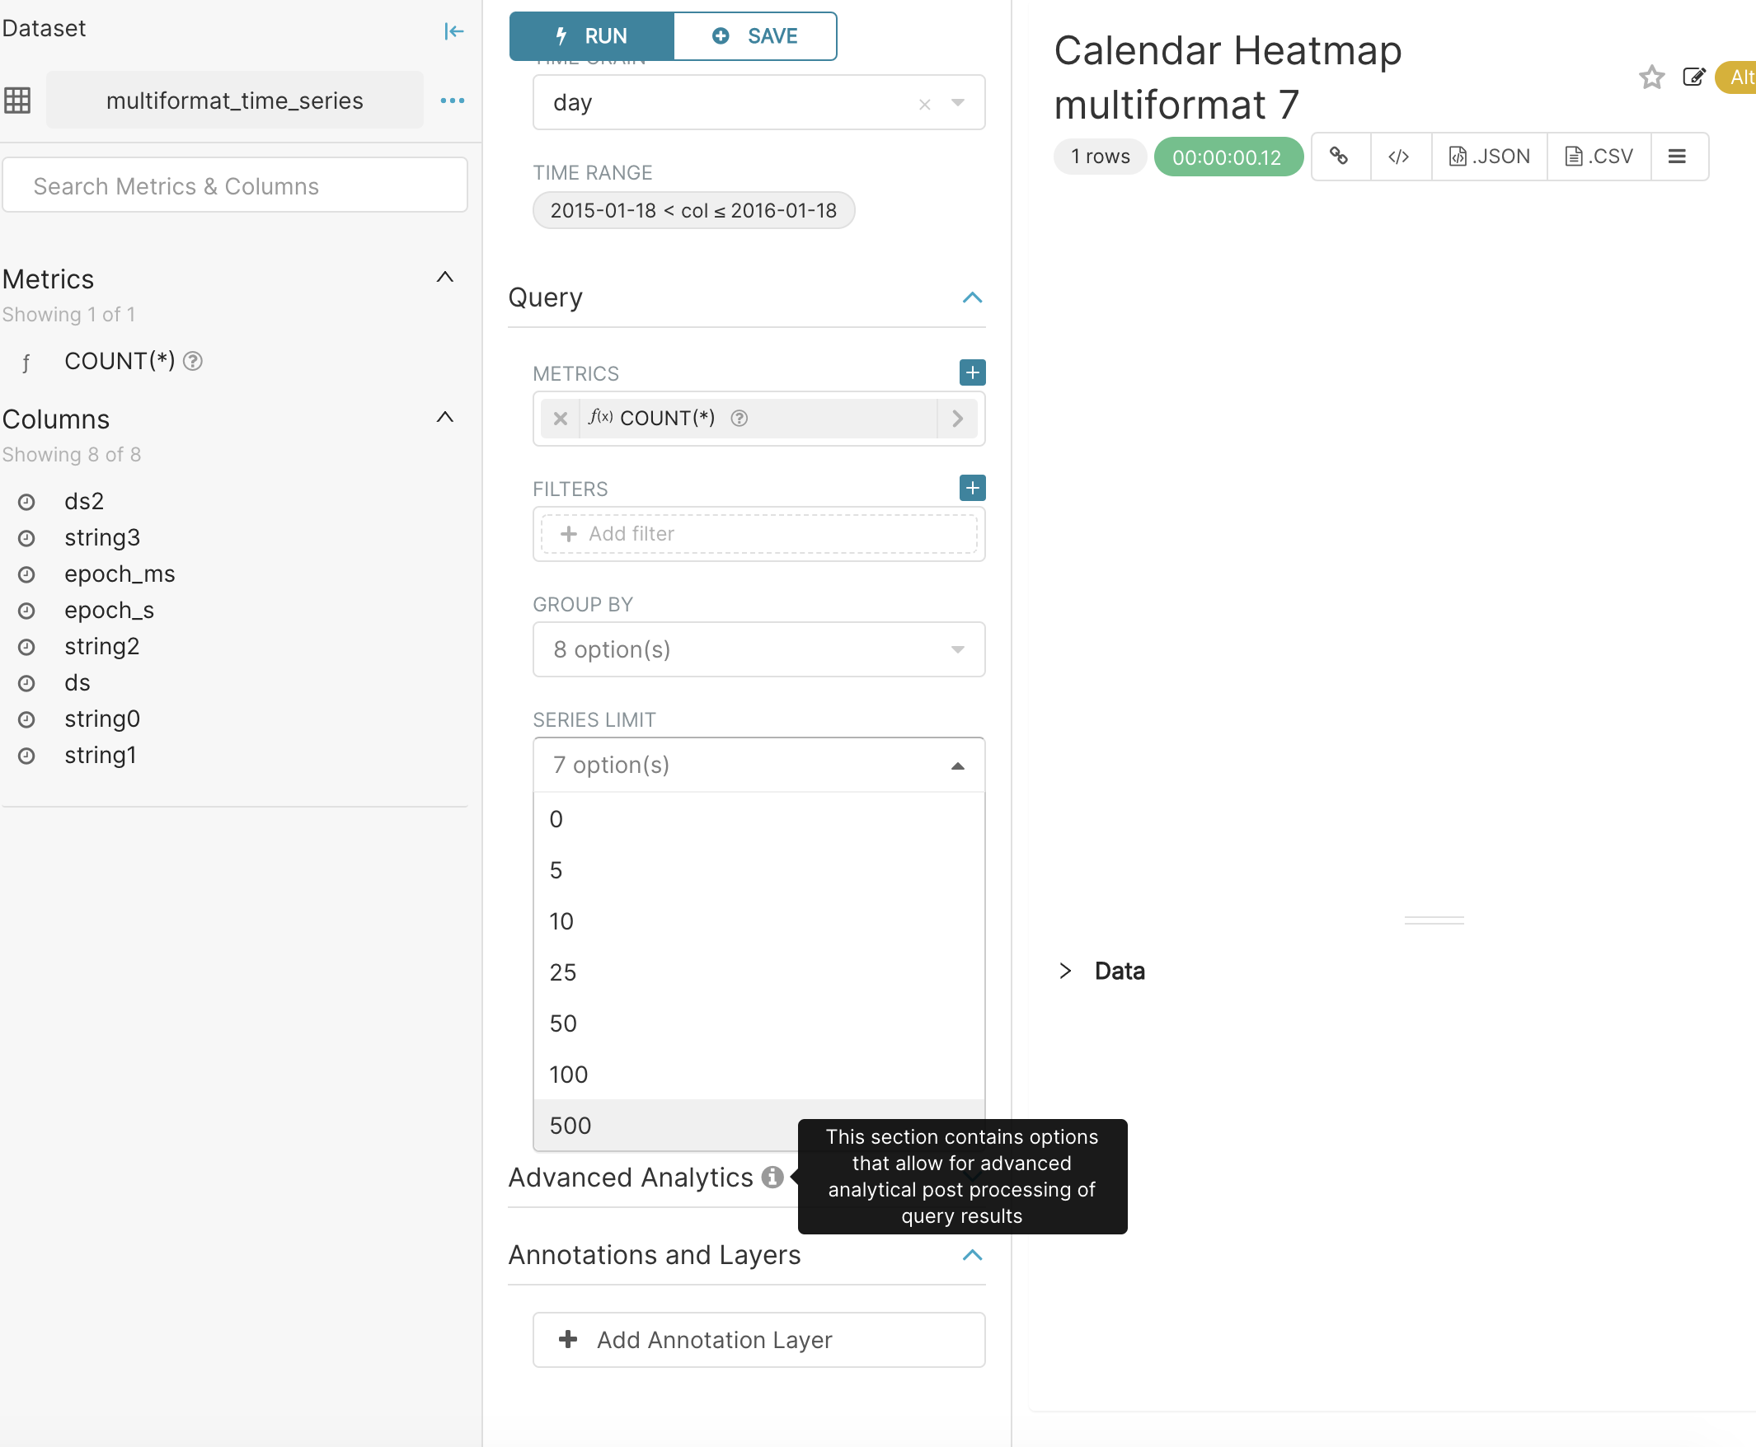Copy the chart permalink link icon
Screen dimensions: 1756x1447
tap(1340, 156)
